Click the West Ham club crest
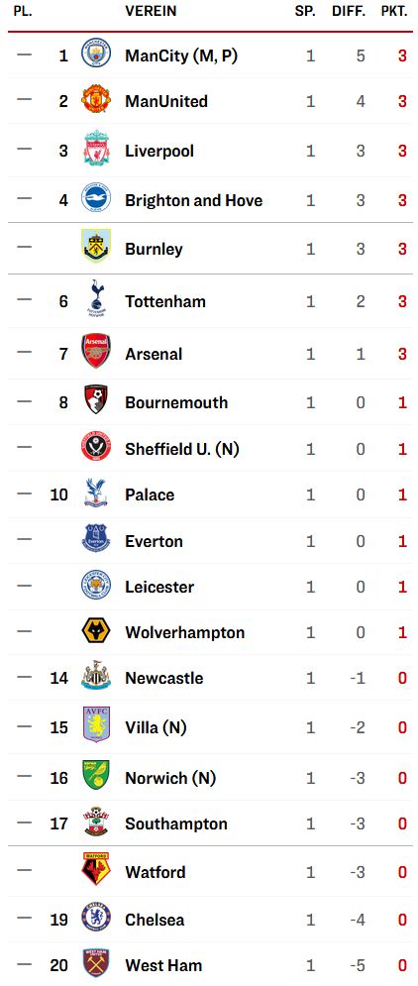This screenshot has width=418, height=986. 96,963
